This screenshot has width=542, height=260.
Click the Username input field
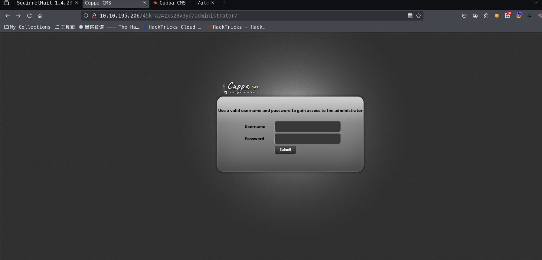click(308, 127)
